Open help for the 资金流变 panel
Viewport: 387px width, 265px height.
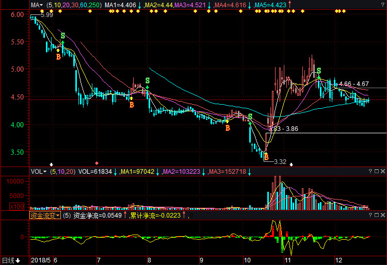(x=370, y=215)
